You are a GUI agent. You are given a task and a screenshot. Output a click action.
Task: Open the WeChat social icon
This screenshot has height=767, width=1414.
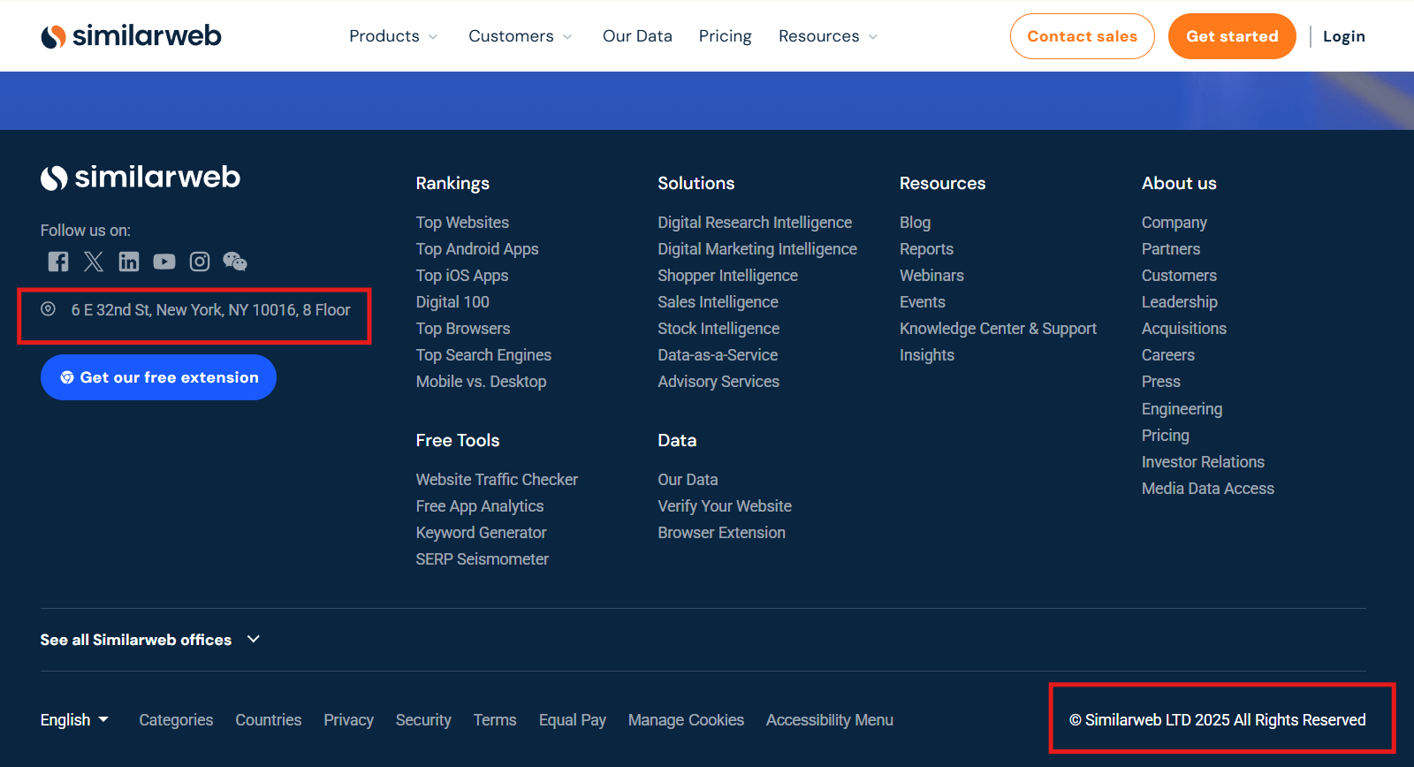pos(235,262)
